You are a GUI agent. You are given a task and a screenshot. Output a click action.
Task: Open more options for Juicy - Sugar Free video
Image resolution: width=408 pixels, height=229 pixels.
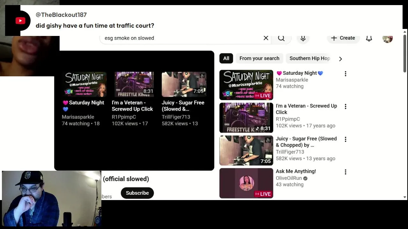pyautogui.click(x=345, y=139)
